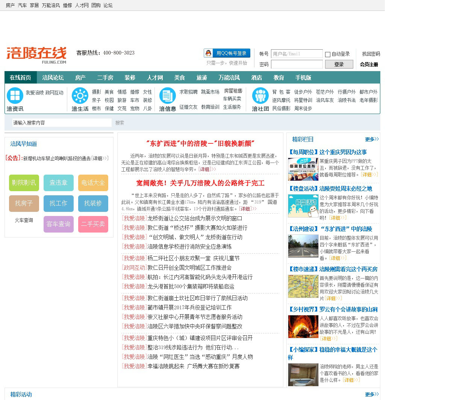Image resolution: width=451 pixels, height=400 pixels.
Task: Open the 每周职位 article thumbnail
Action: point(303,169)
